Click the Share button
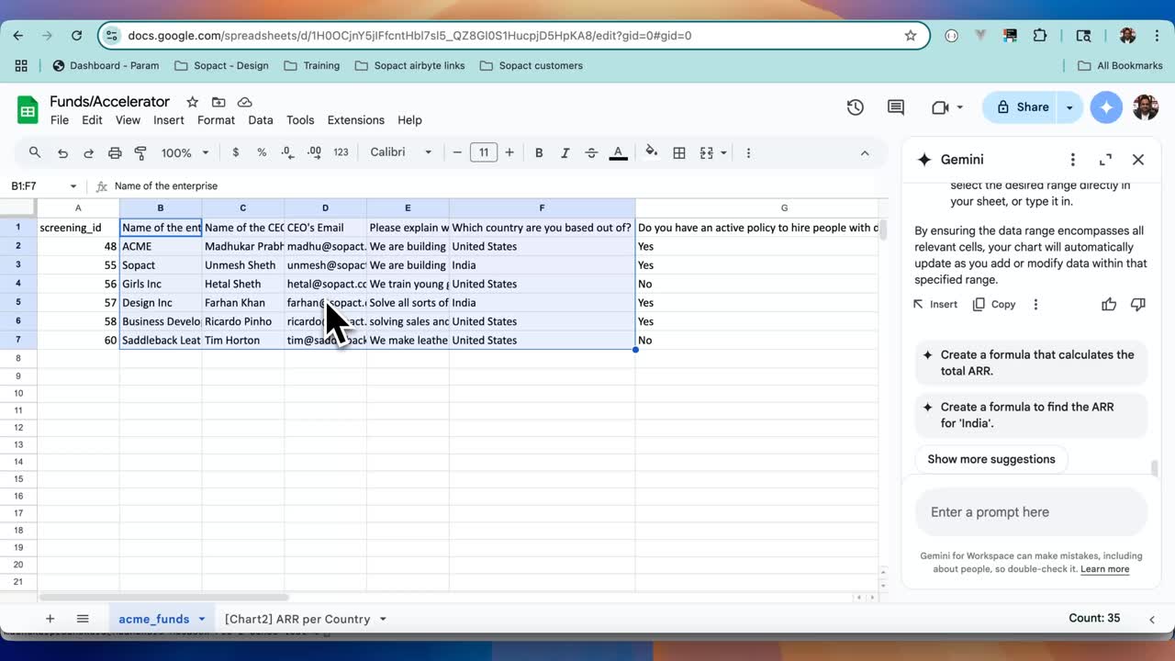 point(1022,107)
